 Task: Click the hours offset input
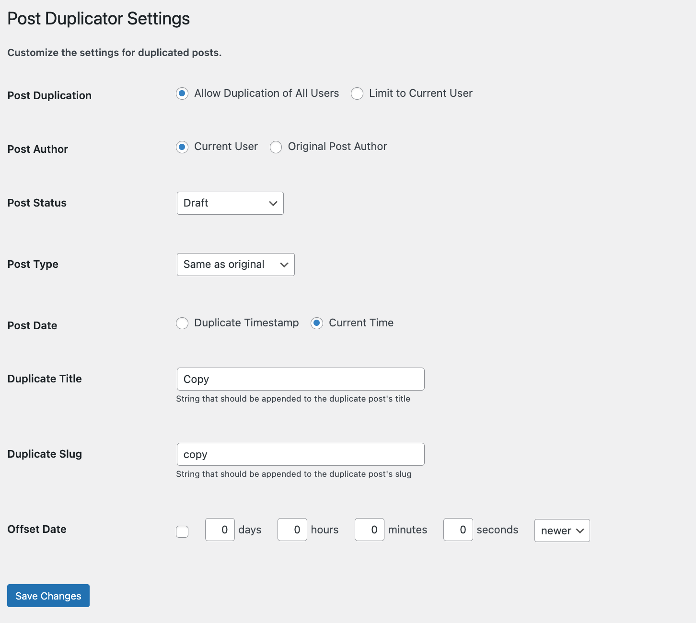tap(292, 530)
